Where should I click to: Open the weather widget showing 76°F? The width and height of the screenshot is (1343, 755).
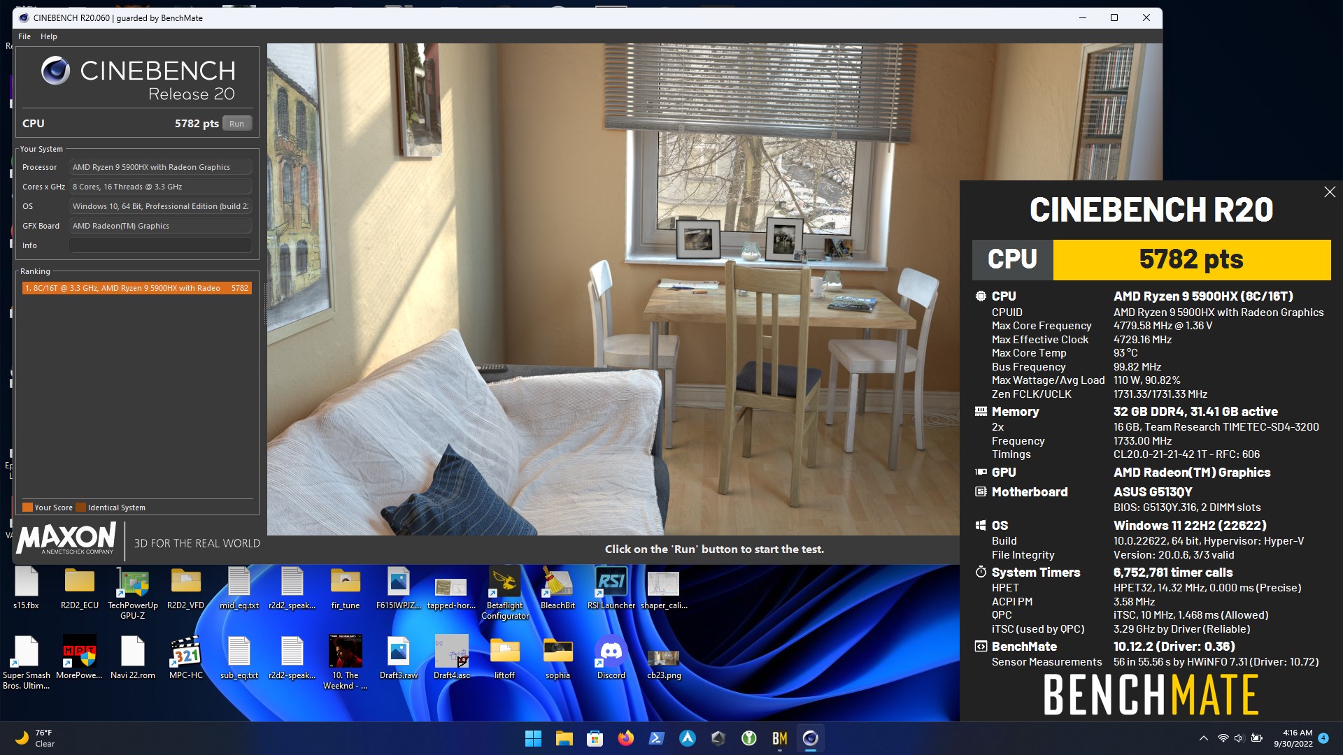point(35,738)
